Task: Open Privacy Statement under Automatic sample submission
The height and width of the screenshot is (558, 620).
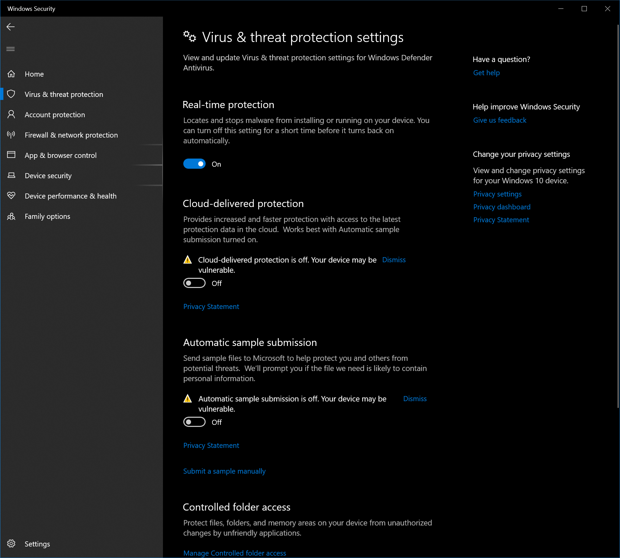Action: tap(211, 446)
